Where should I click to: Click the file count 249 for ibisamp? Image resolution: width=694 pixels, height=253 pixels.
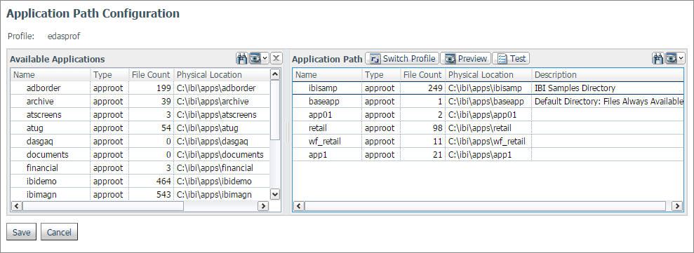[x=435, y=88]
